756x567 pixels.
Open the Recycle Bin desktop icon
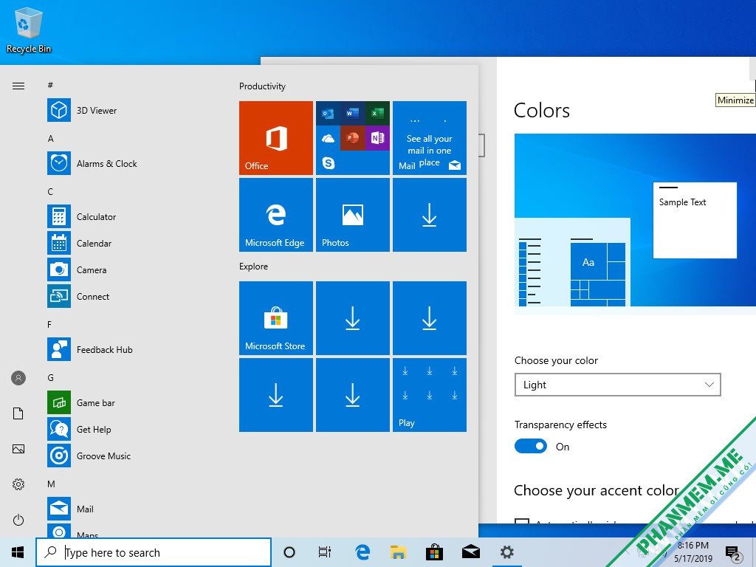pos(29,30)
